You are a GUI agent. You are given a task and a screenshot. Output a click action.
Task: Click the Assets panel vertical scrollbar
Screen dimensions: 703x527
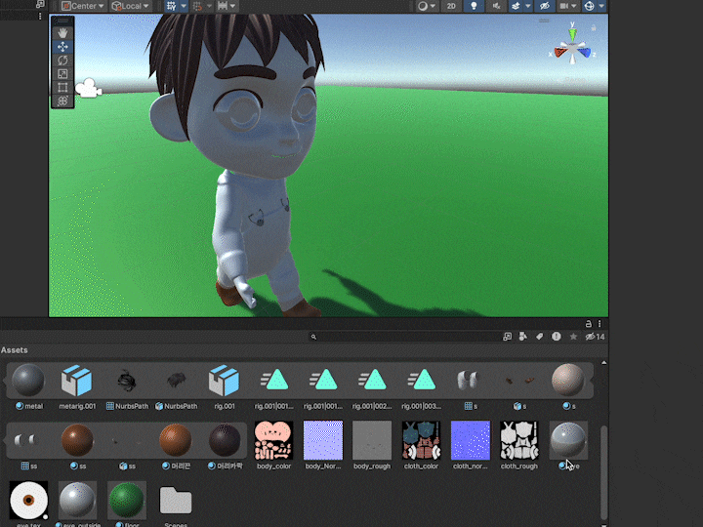(604, 470)
